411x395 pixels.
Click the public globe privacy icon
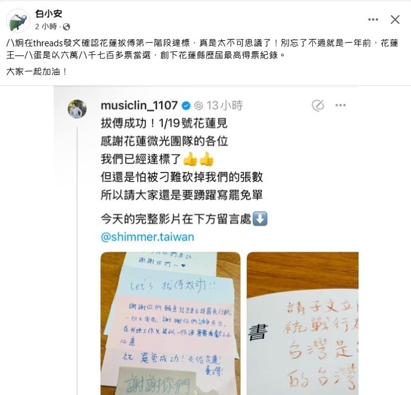[66, 27]
